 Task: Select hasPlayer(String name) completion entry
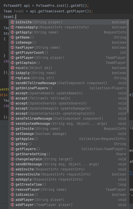coord(68,48)
